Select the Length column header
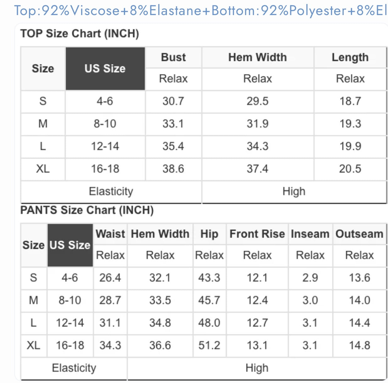This screenshot has width=388, height=383. tap(350, 57)
